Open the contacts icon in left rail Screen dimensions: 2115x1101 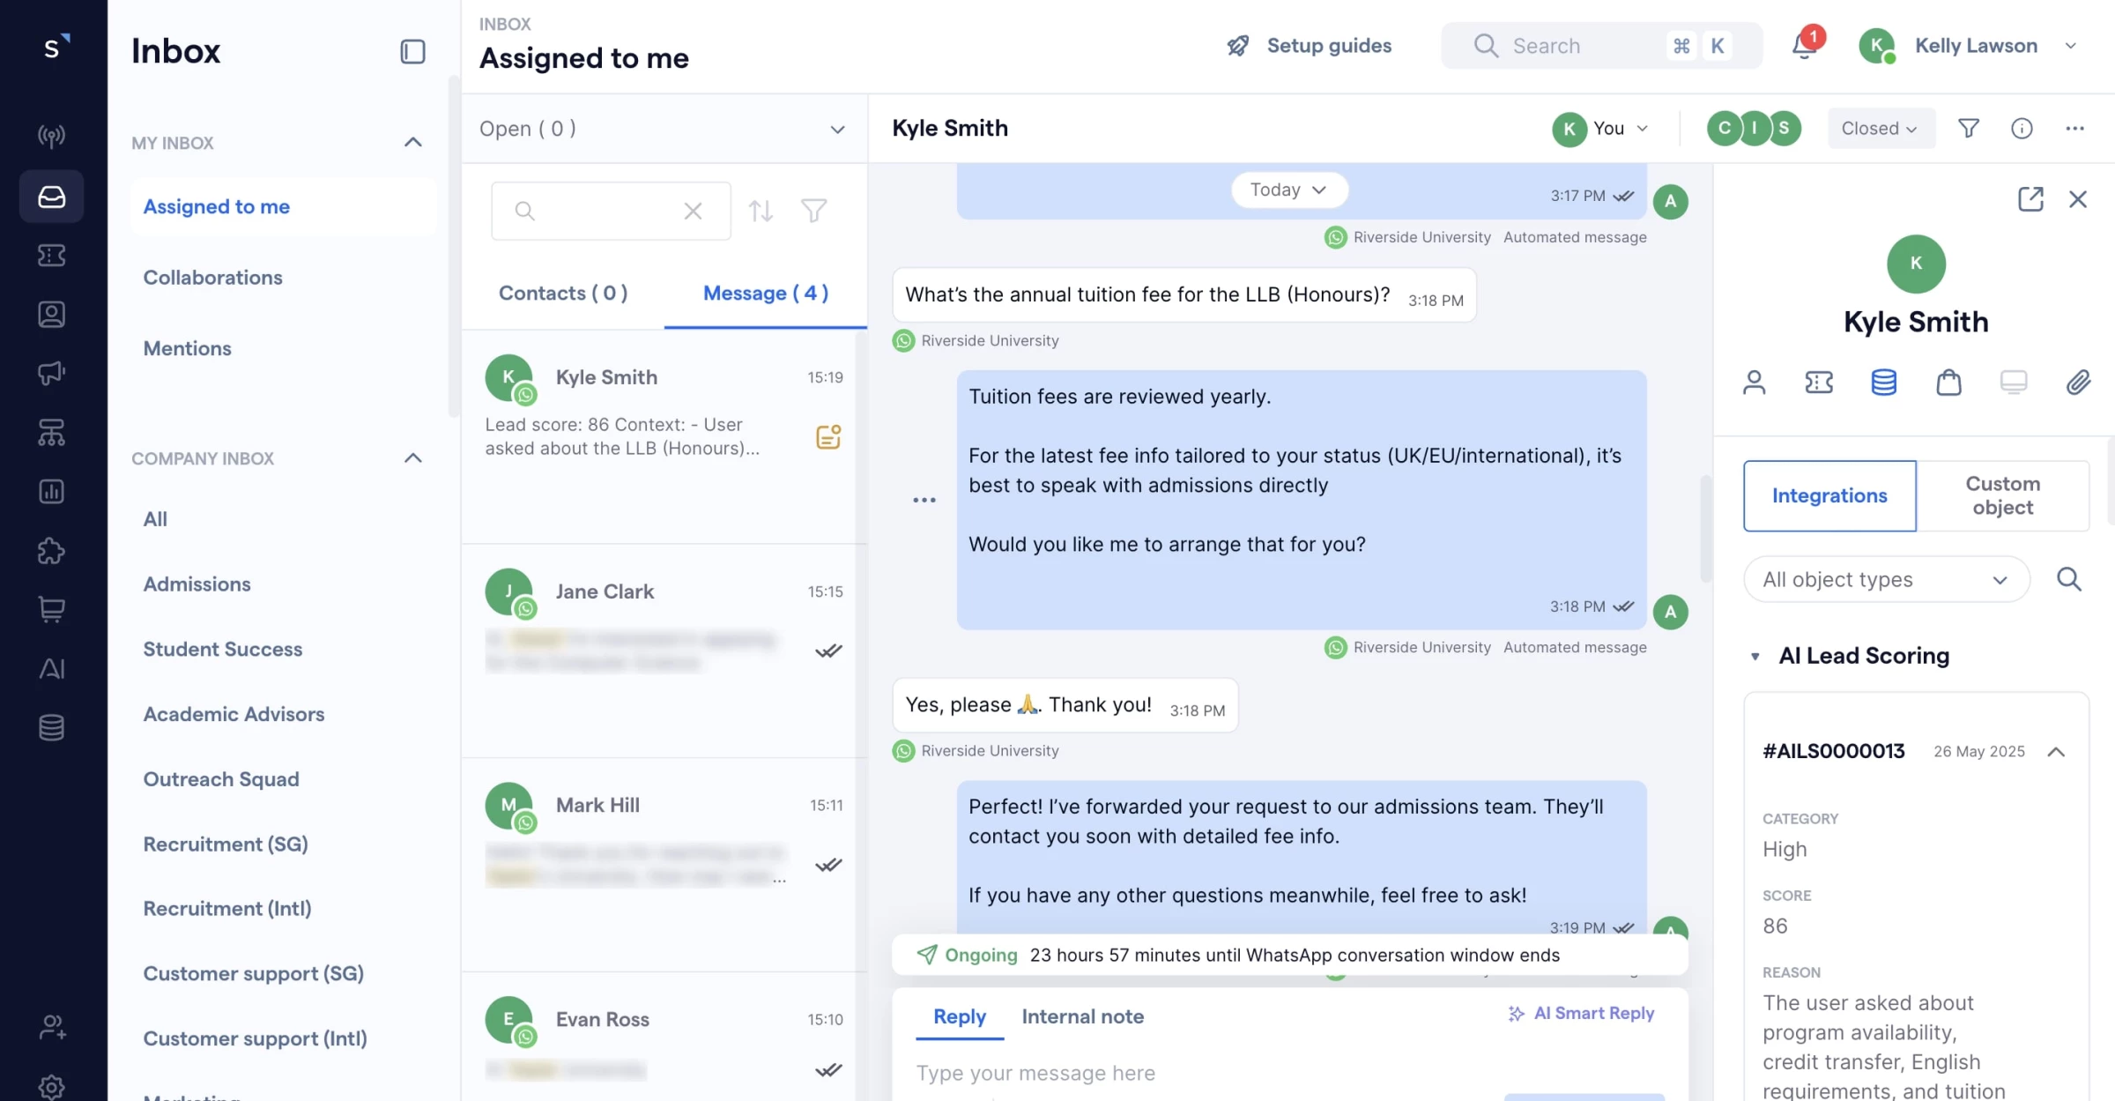(51, 315)
